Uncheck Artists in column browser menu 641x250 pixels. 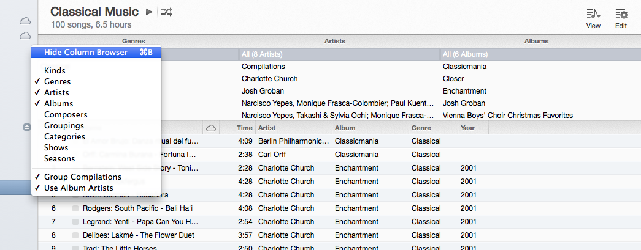pos(96,92)
